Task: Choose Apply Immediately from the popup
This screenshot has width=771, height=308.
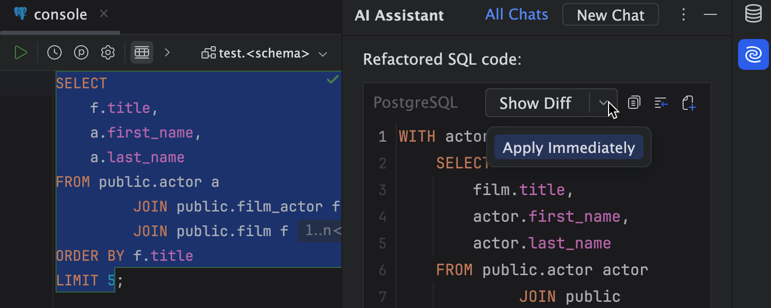Action: (569, 147)
